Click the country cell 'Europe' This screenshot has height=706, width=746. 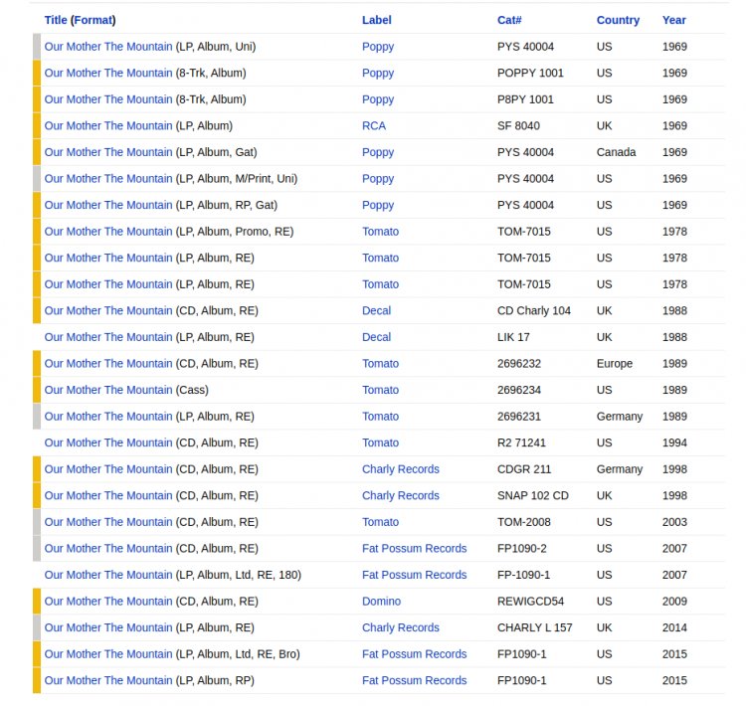tap(615, 364)
